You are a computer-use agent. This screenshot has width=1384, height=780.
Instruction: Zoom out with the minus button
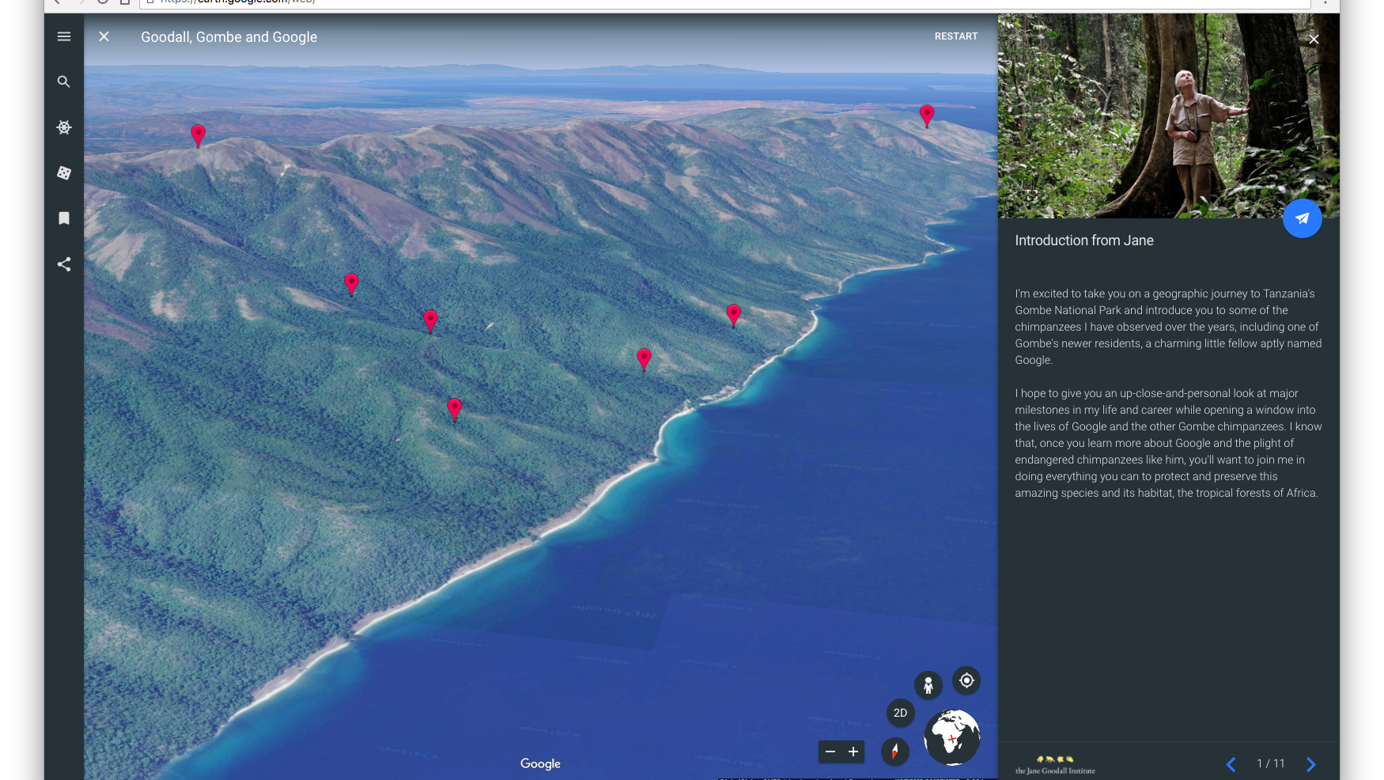click(x=830, y=752)
